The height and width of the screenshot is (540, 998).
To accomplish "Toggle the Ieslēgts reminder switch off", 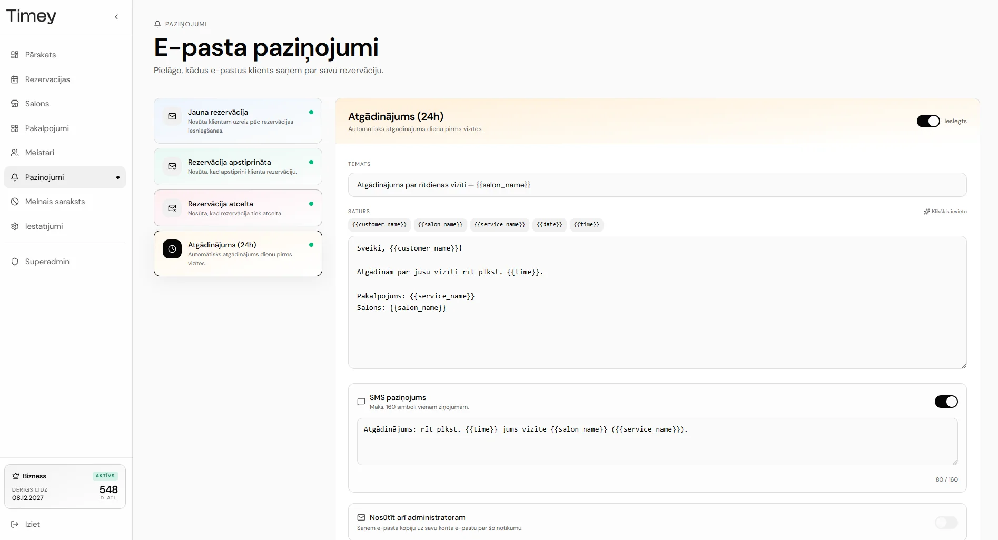I will click(x=928, y=121).
